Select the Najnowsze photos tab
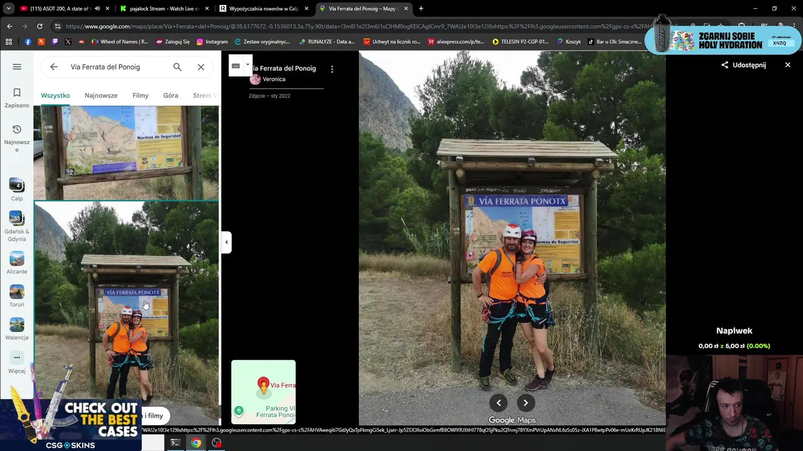The height and width of the screenshot is (451, 803). tap(101, 95)
